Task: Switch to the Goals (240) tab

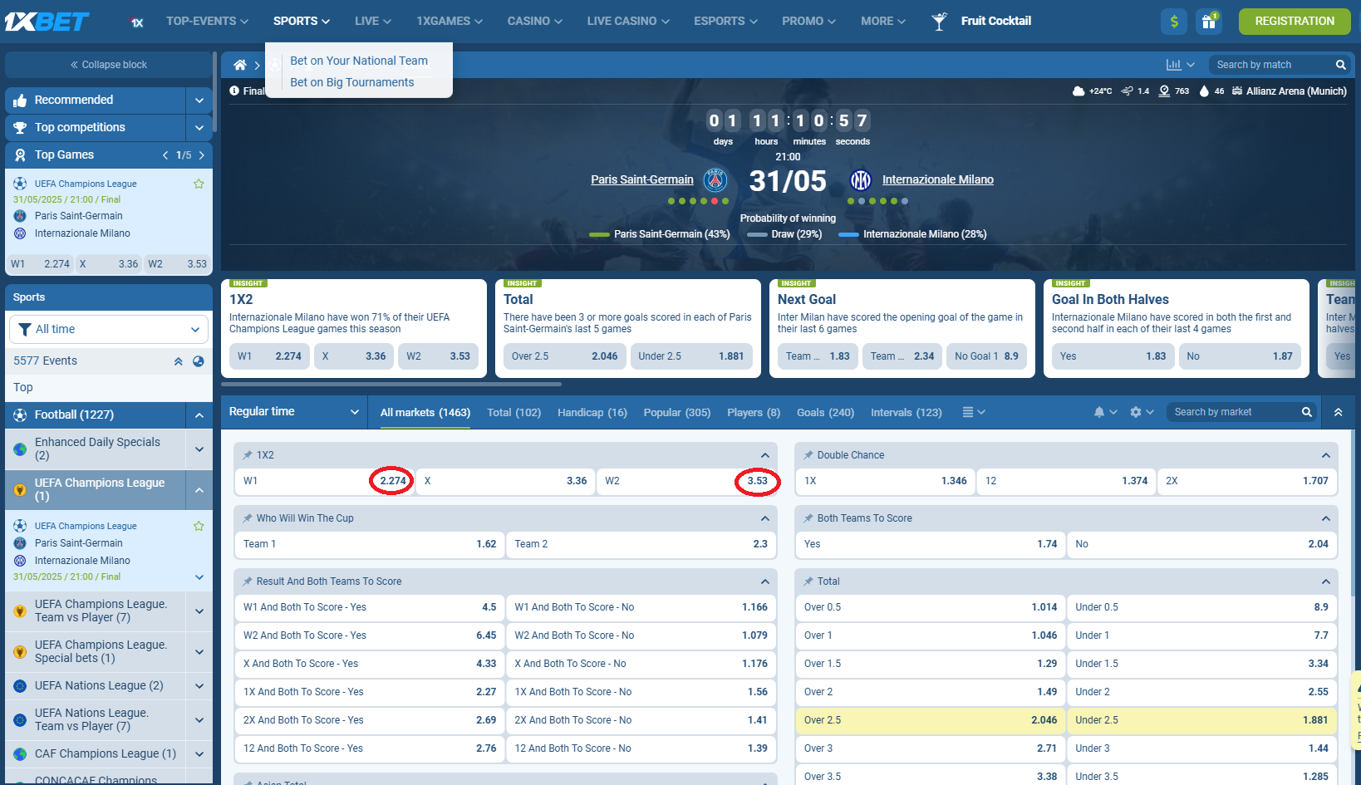Action: [x=825, y=413]
